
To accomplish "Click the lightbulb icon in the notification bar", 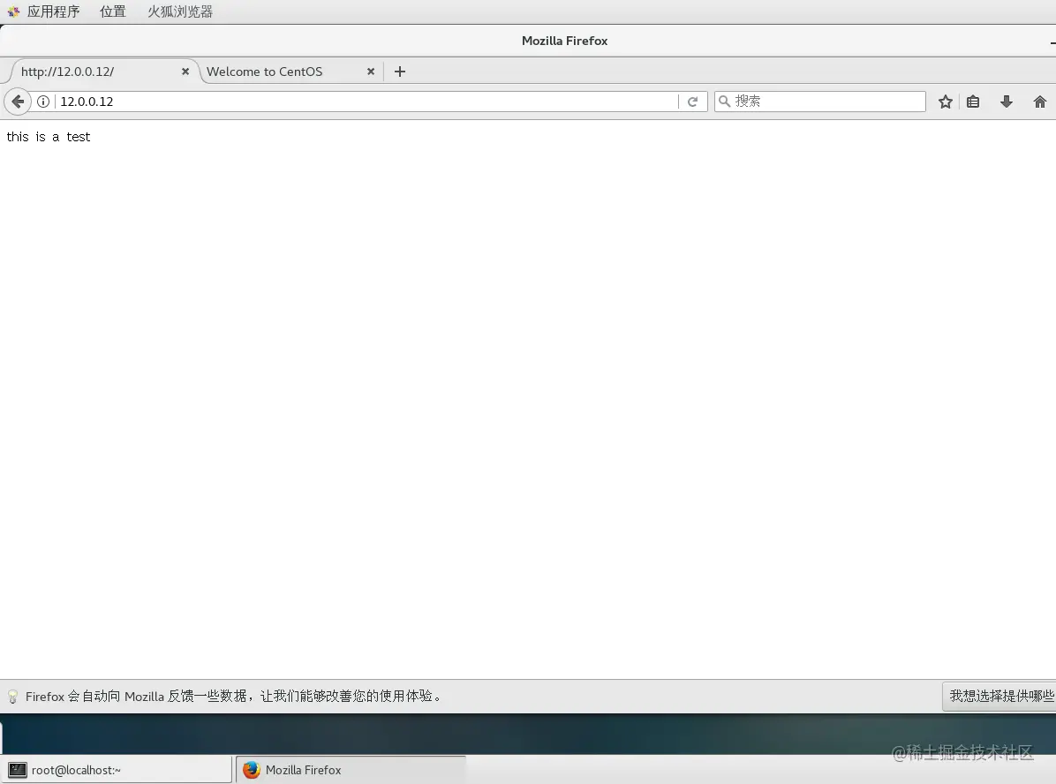I will (x=12, y=697).
